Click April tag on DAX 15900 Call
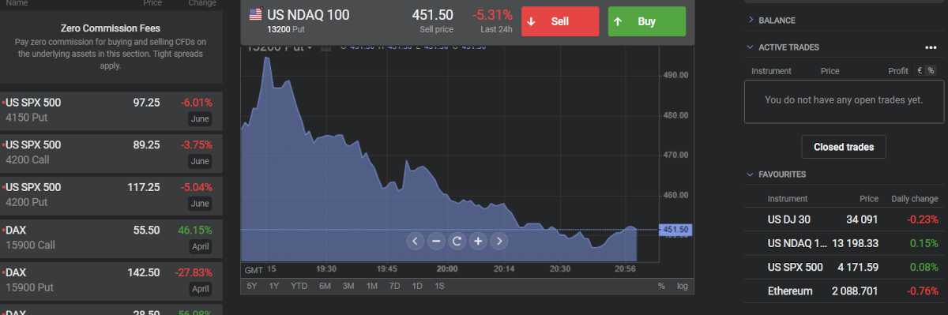948x315 pixels. click(x=200, y=247)
